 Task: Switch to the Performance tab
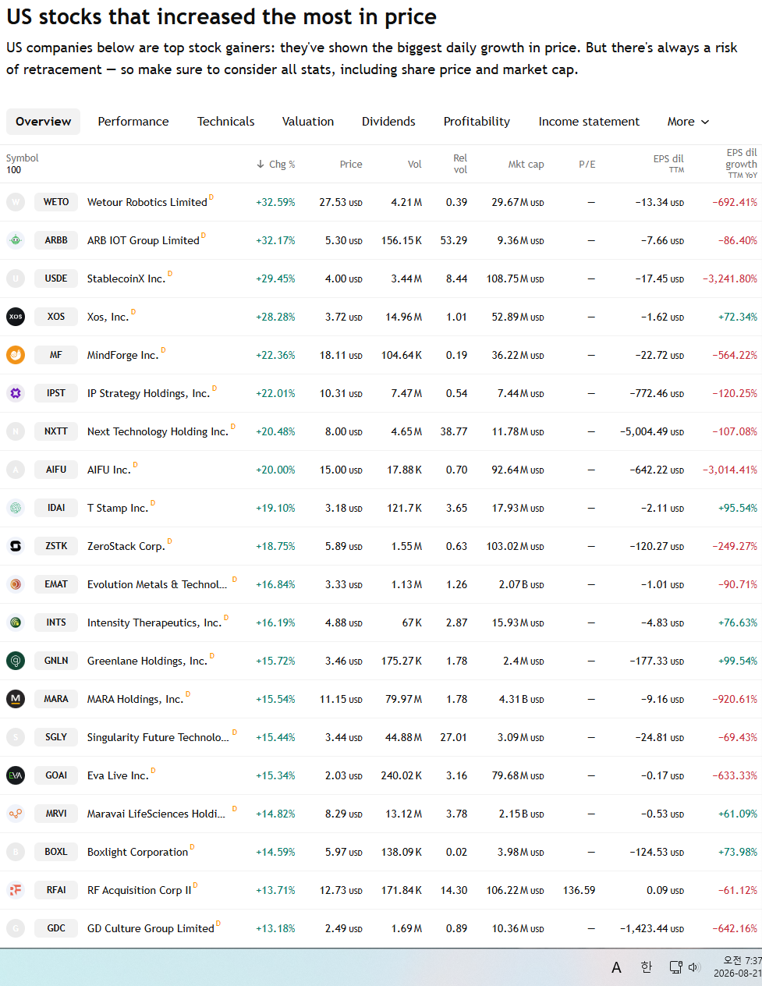(133, 122)
